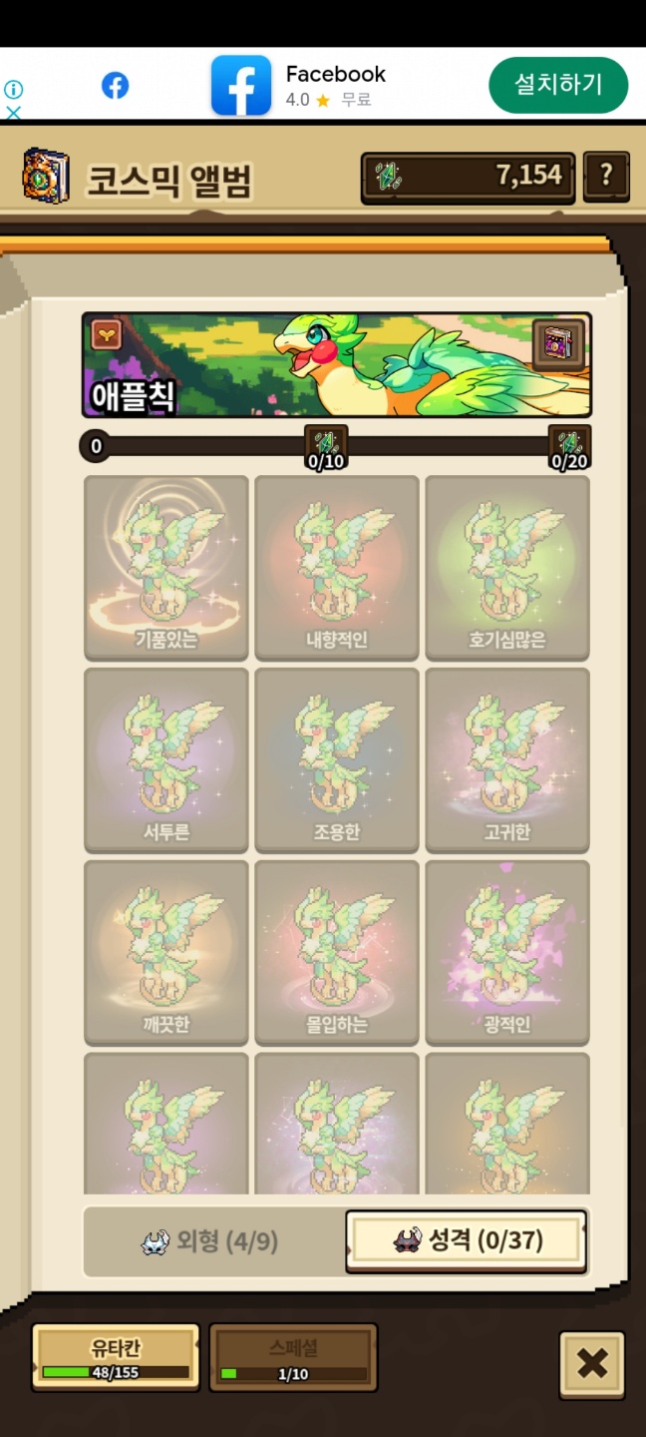Open the question mark help button
The width and height of the screenshot is (646, 1437).
pos(605,178)
